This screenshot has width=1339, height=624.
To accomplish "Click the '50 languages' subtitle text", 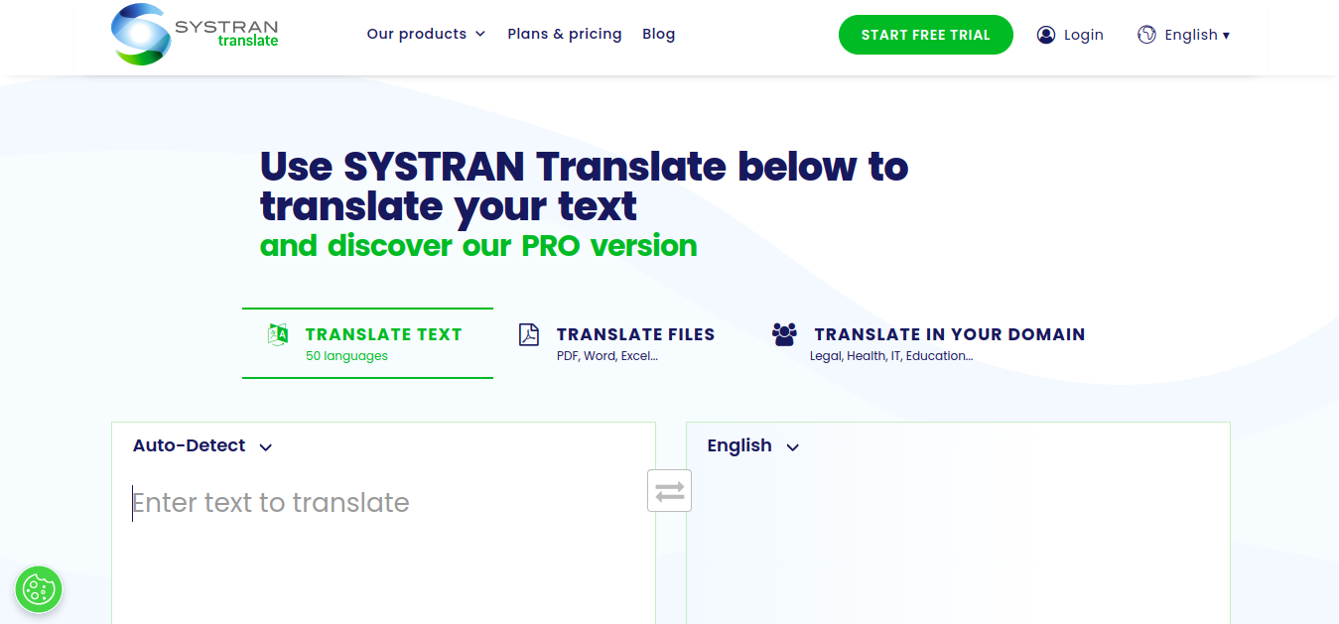I will click(x=346, y=356).
